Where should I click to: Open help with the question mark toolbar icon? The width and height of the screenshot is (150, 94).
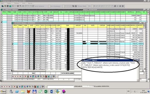tap(5, 6)
